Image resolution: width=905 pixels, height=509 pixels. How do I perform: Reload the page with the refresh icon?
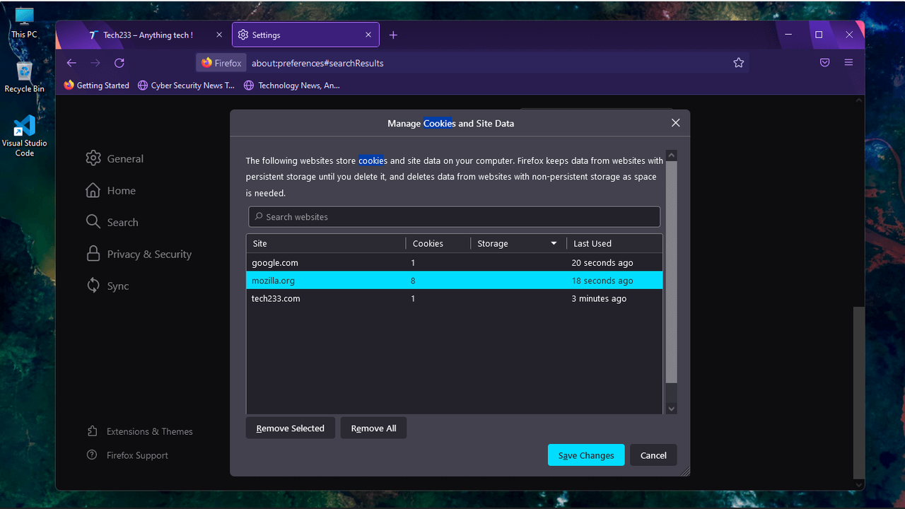(119, 63)
